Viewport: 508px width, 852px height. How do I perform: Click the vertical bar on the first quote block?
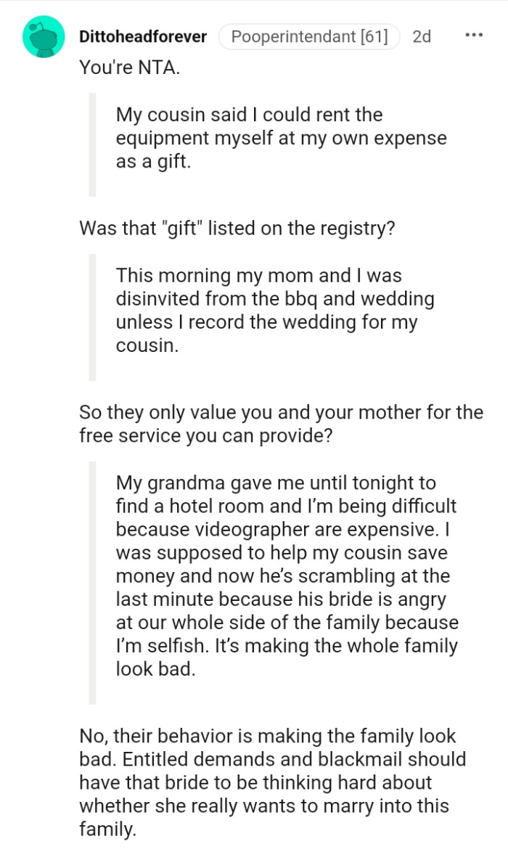pos(93,145)
